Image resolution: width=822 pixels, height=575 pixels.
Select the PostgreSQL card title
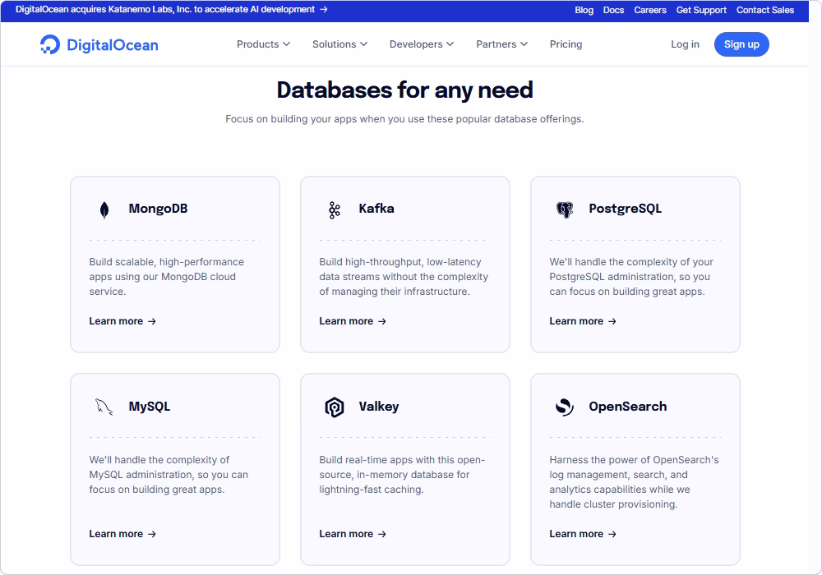click(x=625, y=209)
